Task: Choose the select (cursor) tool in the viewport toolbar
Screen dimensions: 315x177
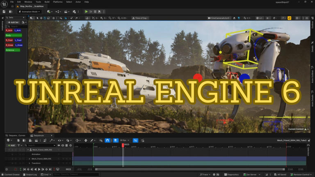Action: coord(37,18)
